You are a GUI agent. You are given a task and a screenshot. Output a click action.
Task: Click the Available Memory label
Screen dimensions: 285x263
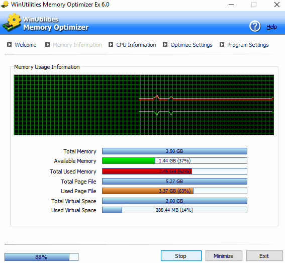click(75, 161)
